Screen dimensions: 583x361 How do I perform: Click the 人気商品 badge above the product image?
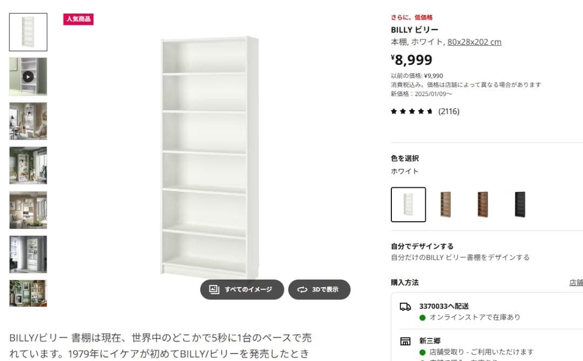pos(78,19)
